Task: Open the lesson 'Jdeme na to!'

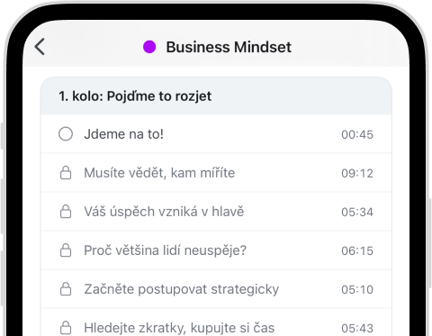Action: pyautogui.click(x=216, y=134)
